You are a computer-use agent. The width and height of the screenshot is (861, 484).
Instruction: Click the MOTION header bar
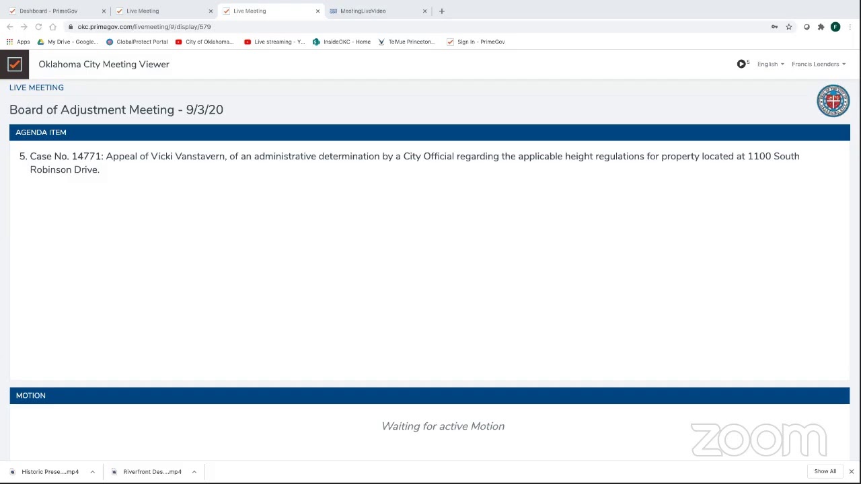430,395
